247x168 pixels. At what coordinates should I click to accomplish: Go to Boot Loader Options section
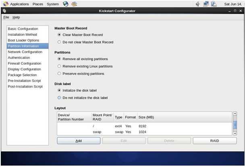pyautogui.click(x=27, y=40)
